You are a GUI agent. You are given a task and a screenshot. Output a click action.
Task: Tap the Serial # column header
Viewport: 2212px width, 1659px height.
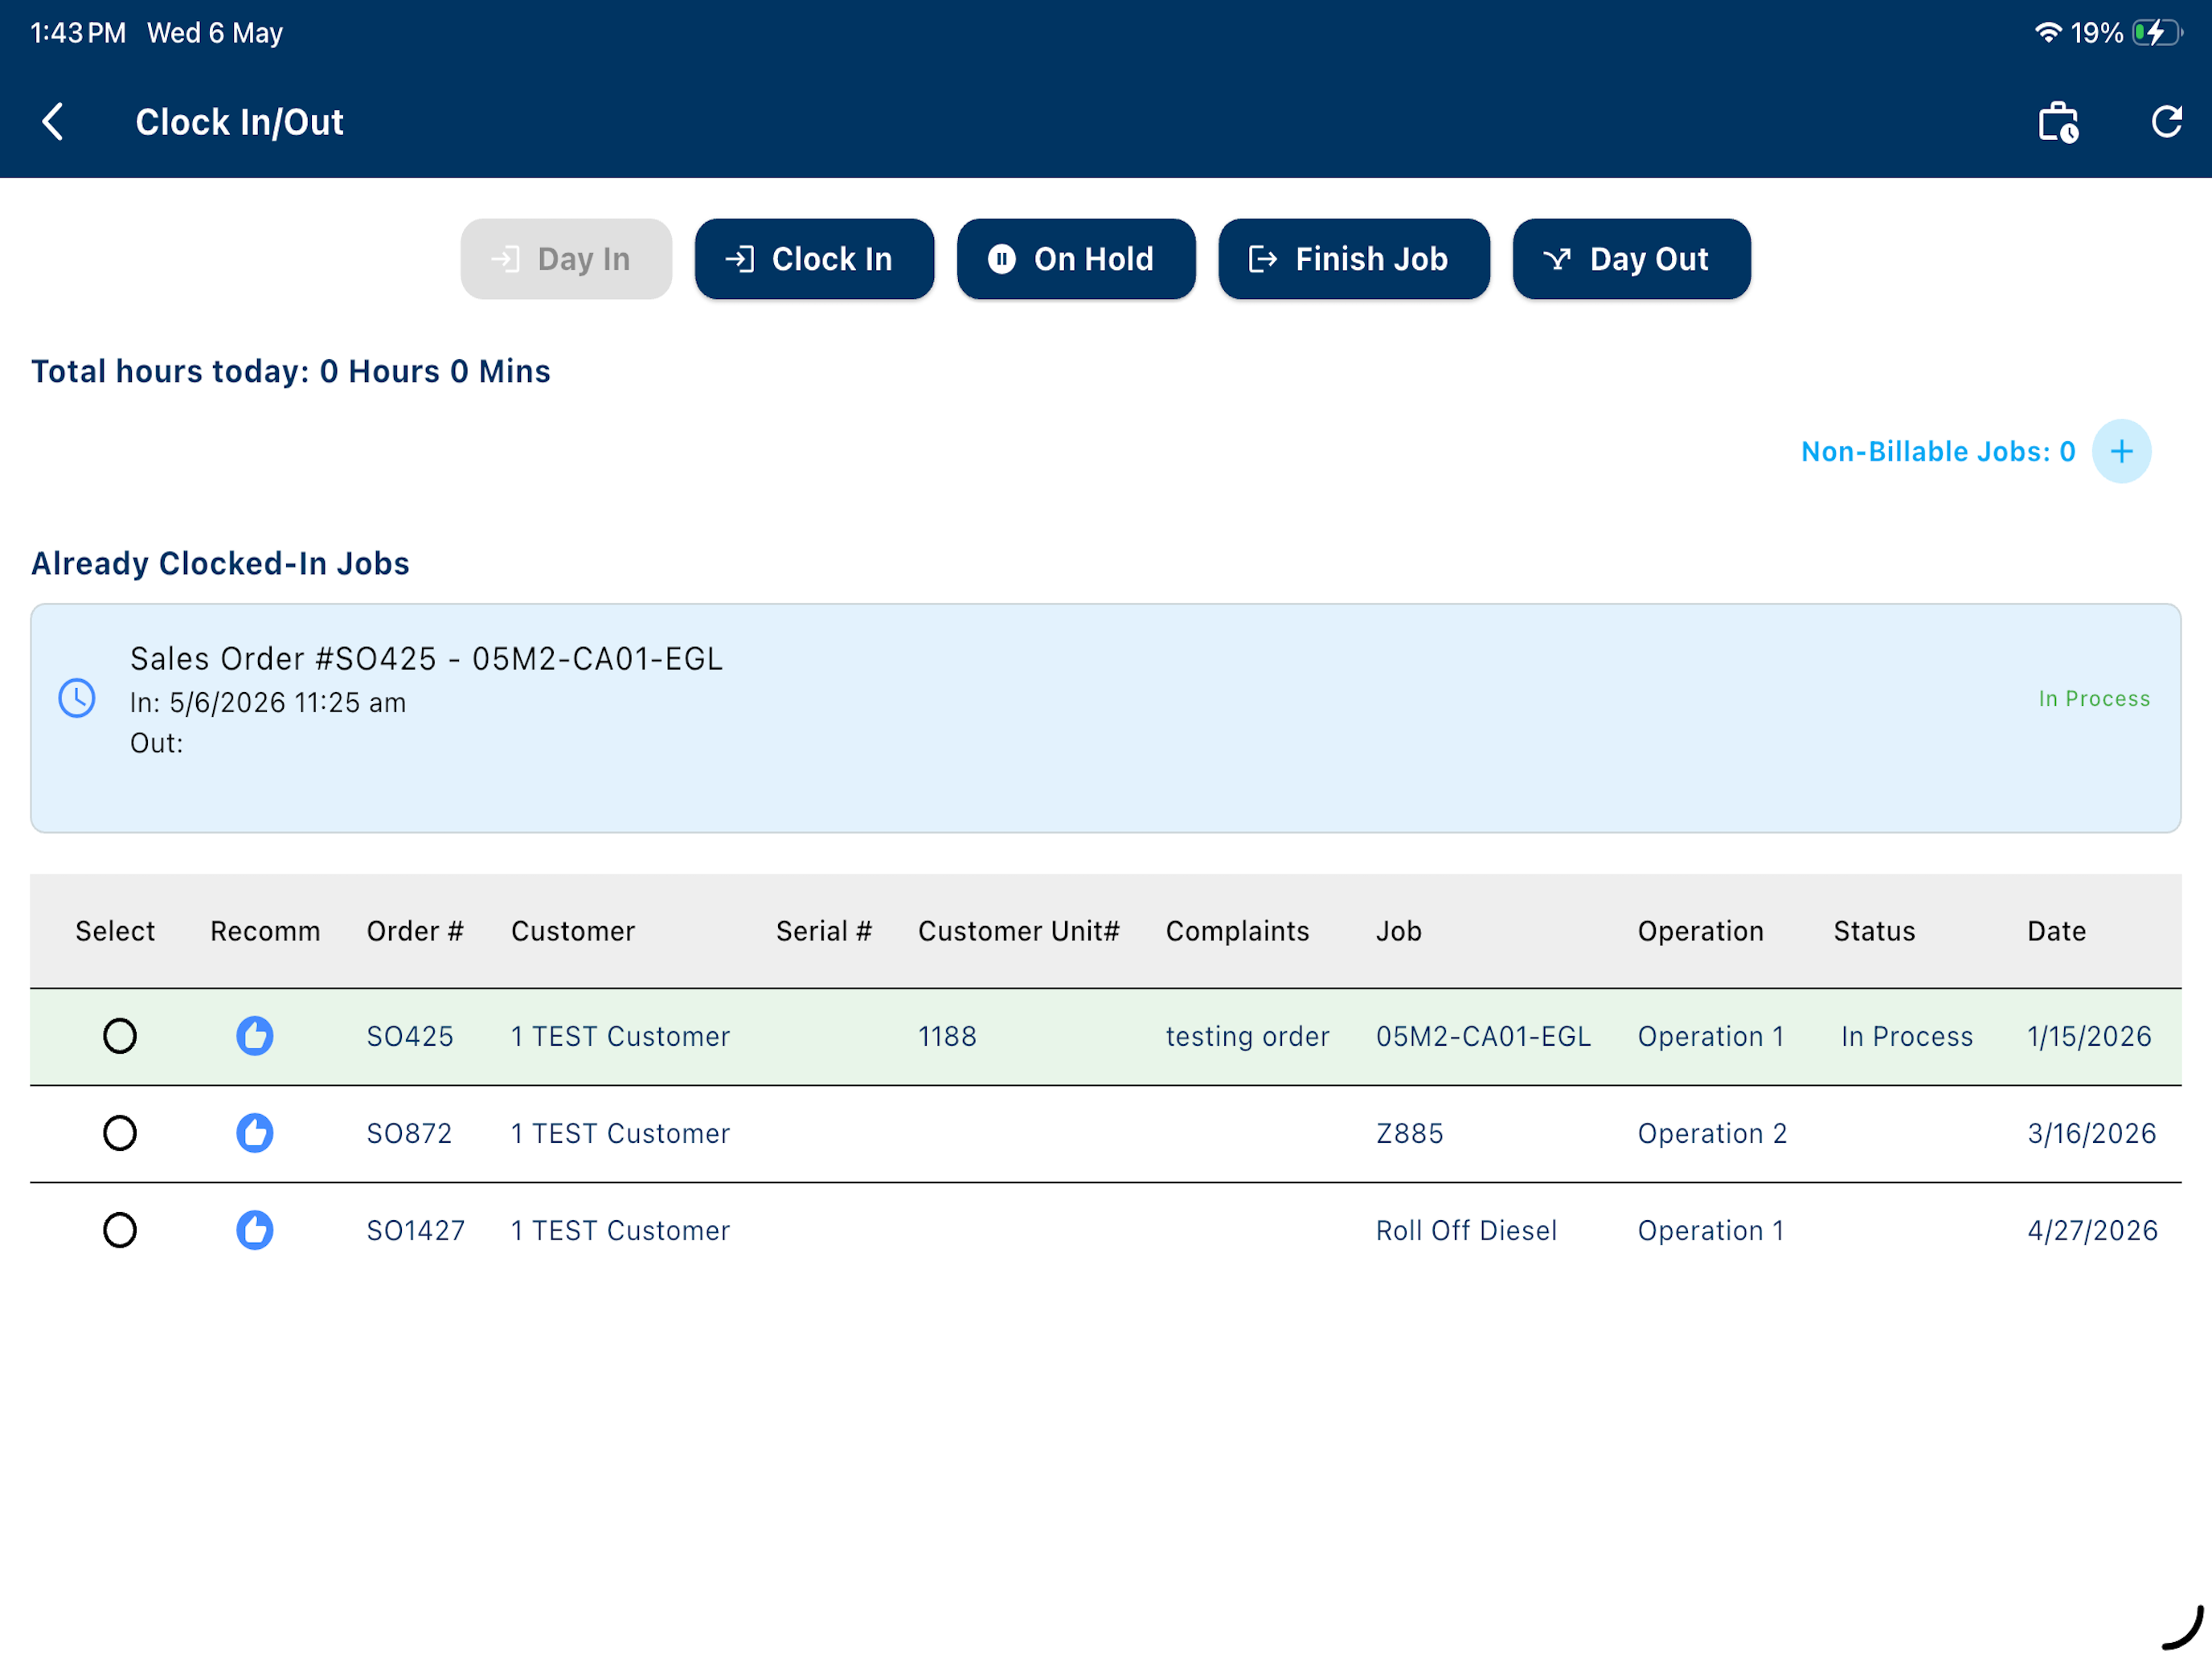tap(824, 931)
